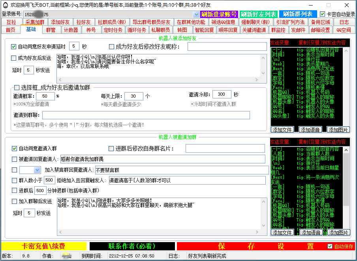Screen dimensions: 357x261
Task: Open 关键词邀请 tab
Action: [254, 30]
